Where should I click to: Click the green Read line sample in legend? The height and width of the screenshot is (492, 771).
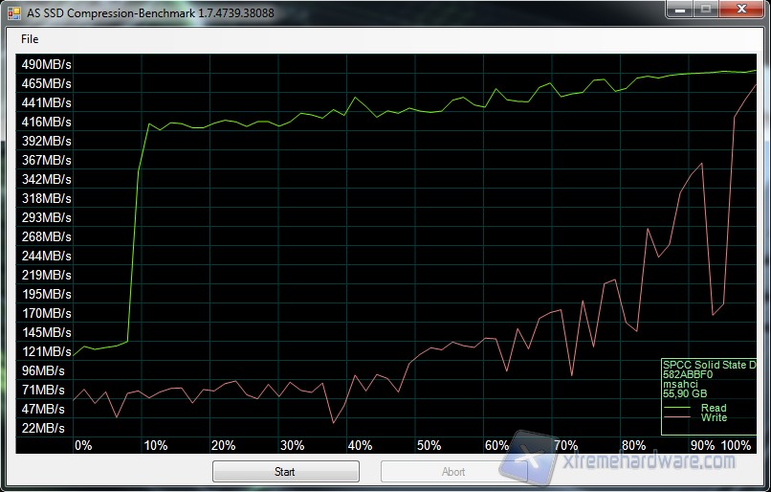click(679, 409)
